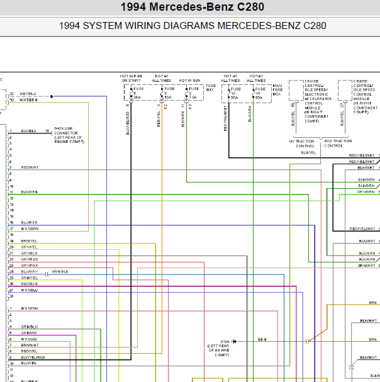This screenshot has width=380, height=382.
Task: Click the 'WHT/PNK' wire label
Action: tap(30, 308)
